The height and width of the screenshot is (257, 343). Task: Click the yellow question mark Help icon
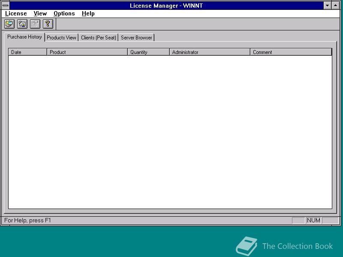click(48, 24)
